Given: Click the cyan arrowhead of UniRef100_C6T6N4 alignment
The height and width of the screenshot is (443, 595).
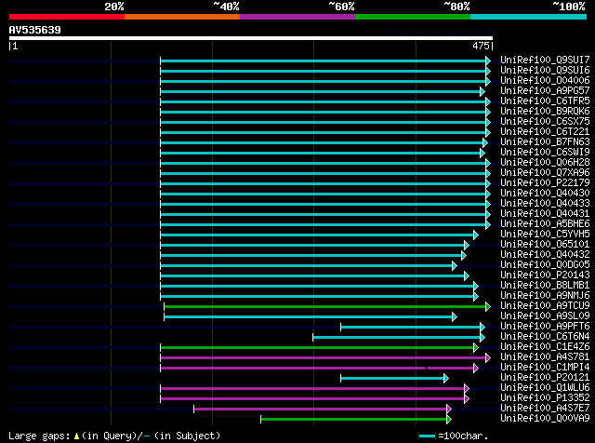Looking at the screenshot, I should click(x=482, y=338).
